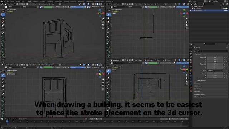Image resolution: width=229 pixels, height=129 pixels.
Task: Select the Fill tool in User Perspective viewport
Action: tap(3, 18)
